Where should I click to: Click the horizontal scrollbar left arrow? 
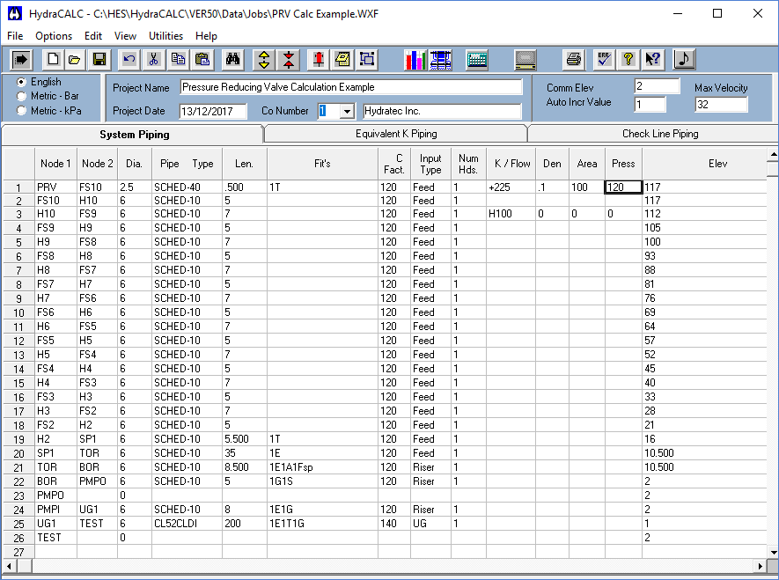[9, 566]
